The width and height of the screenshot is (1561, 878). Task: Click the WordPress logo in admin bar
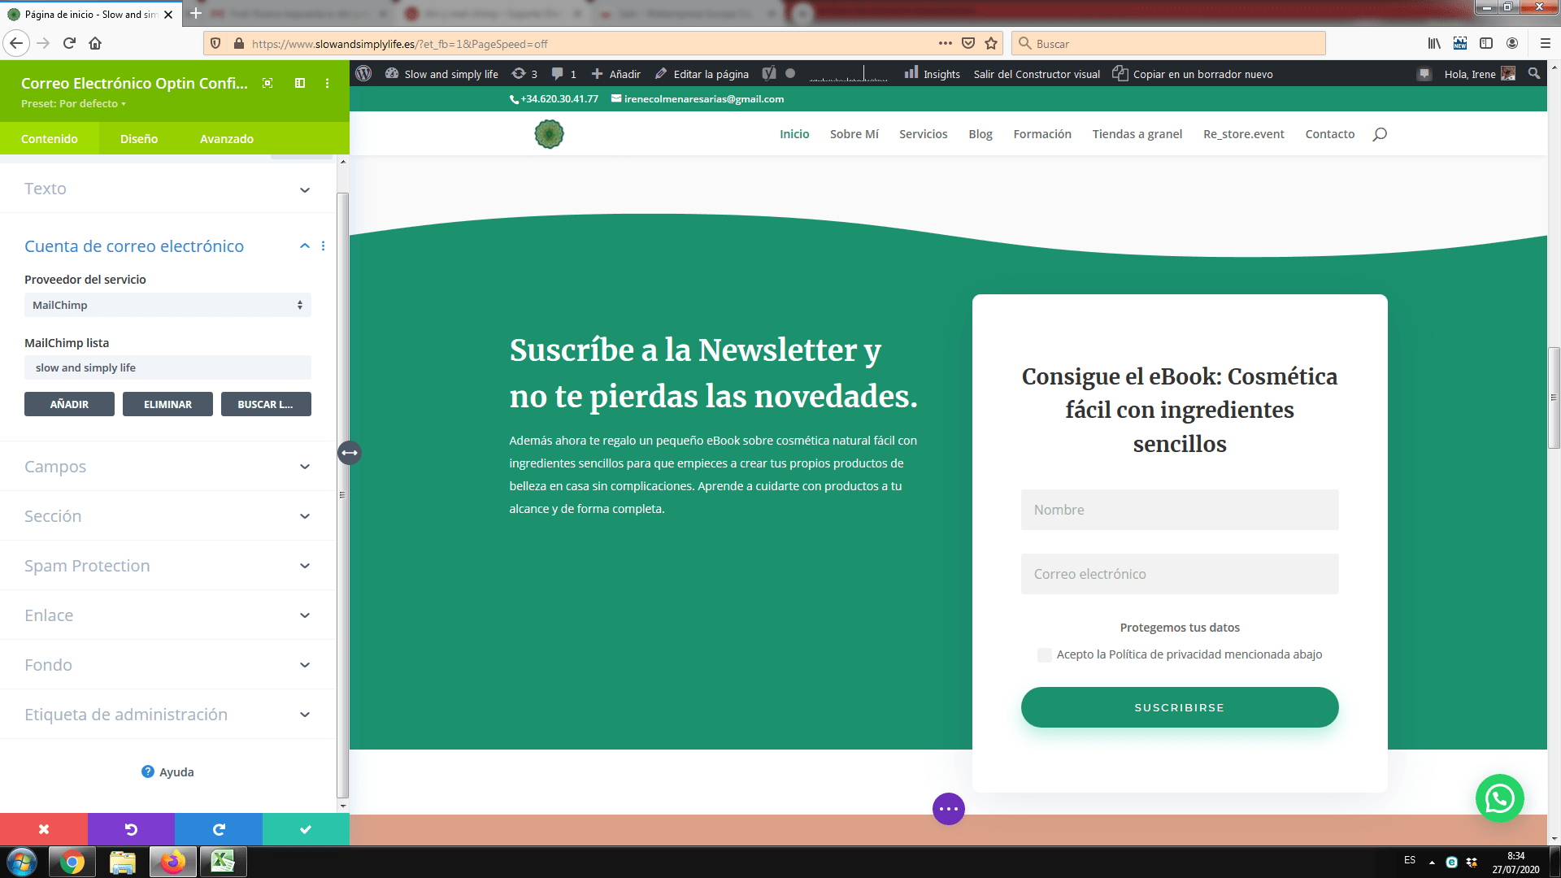363,73
